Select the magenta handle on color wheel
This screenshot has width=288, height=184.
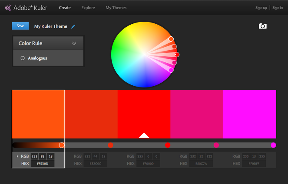pos(171,70)
